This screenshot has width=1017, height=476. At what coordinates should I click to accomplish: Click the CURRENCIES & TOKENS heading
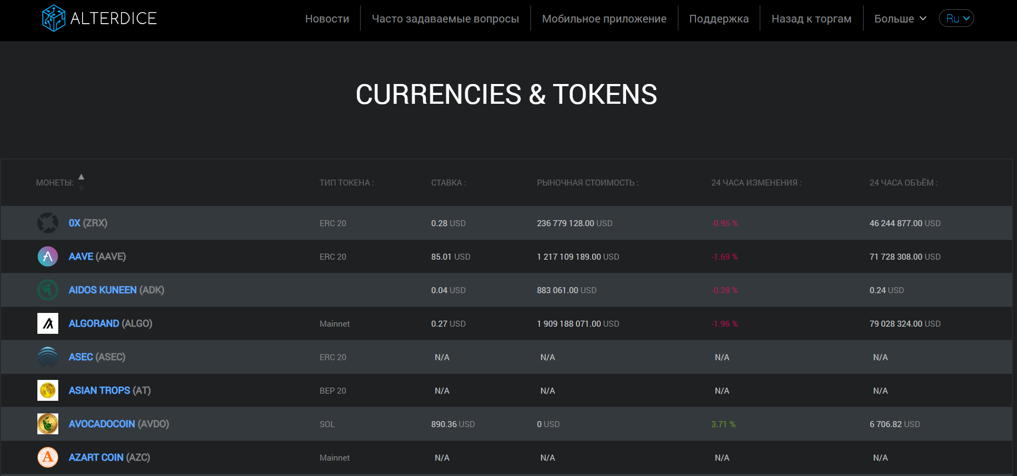tap(506, 94)
